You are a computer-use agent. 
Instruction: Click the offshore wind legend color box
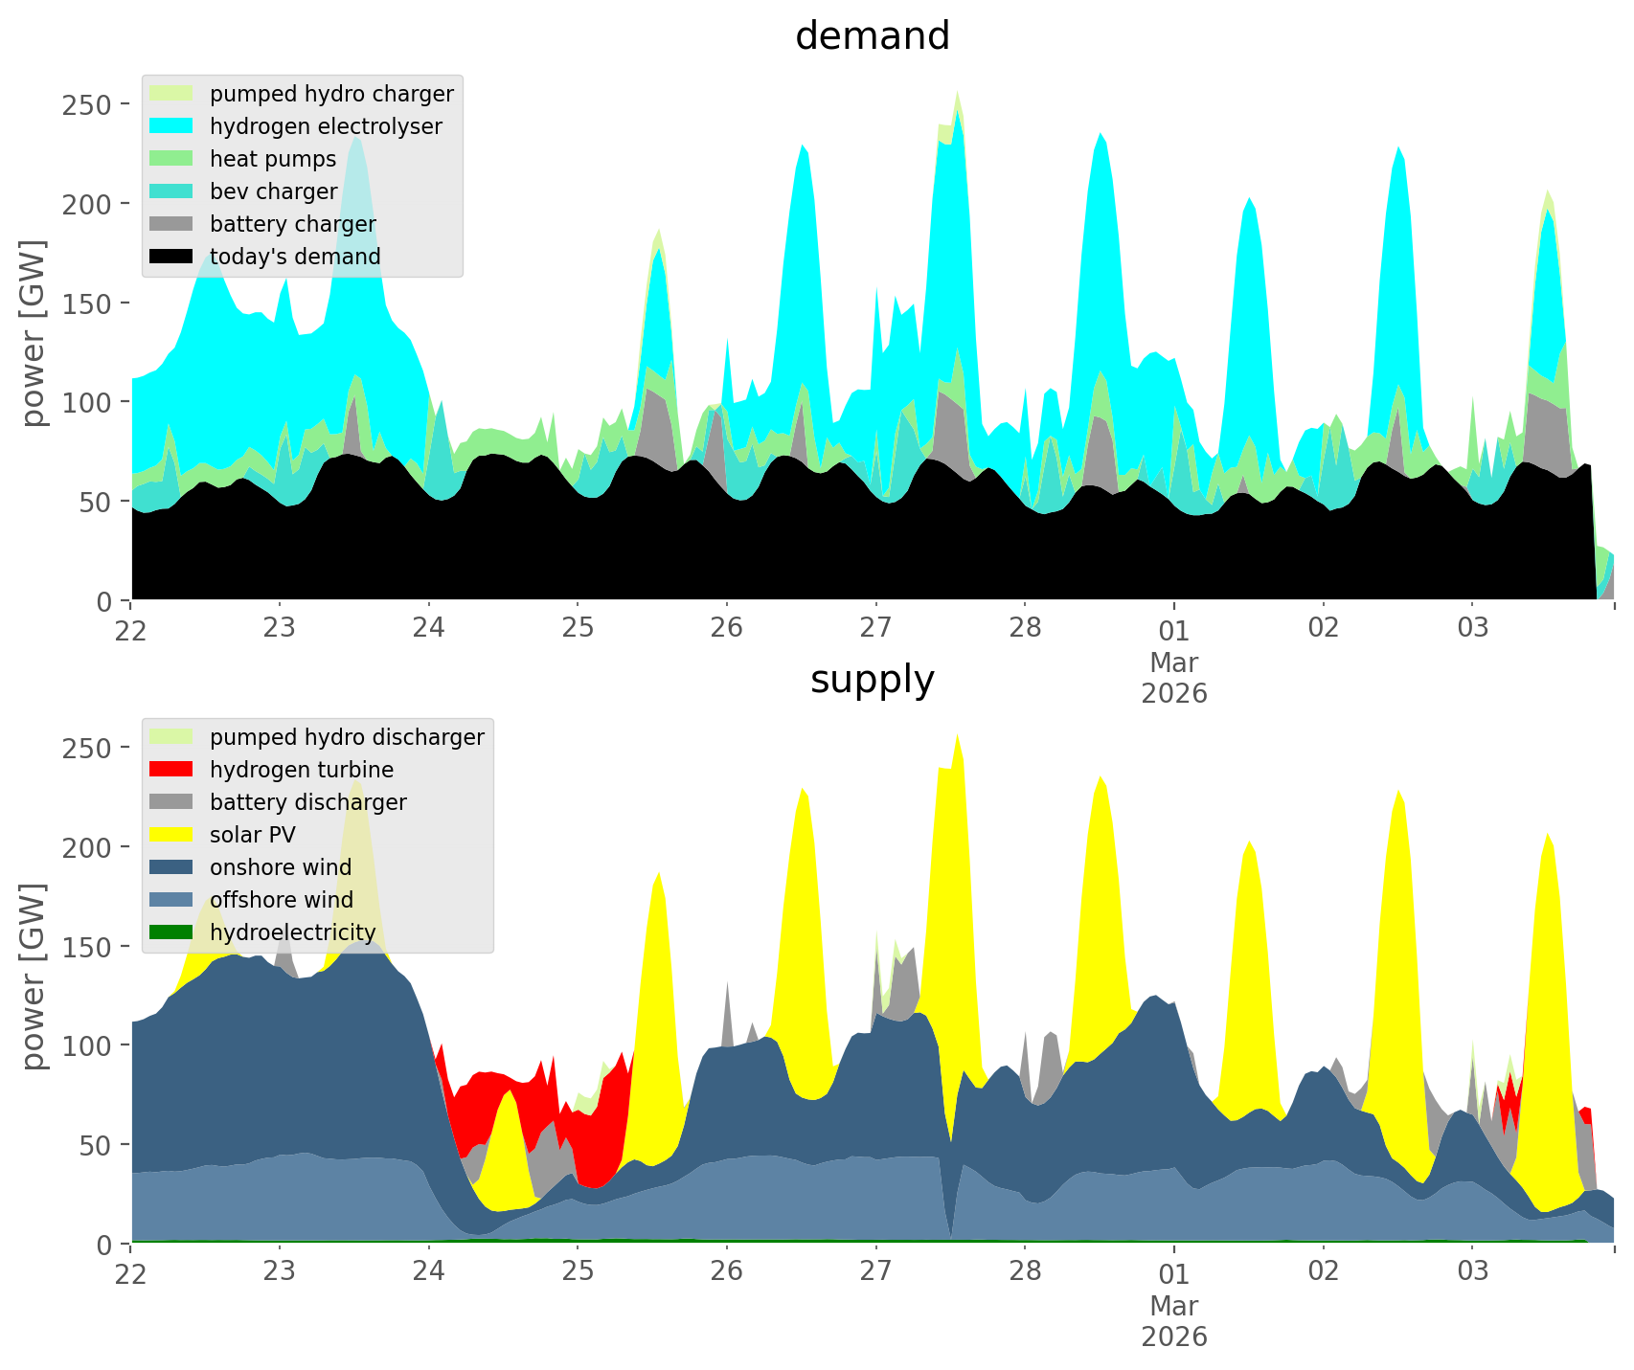coord(172,900)
